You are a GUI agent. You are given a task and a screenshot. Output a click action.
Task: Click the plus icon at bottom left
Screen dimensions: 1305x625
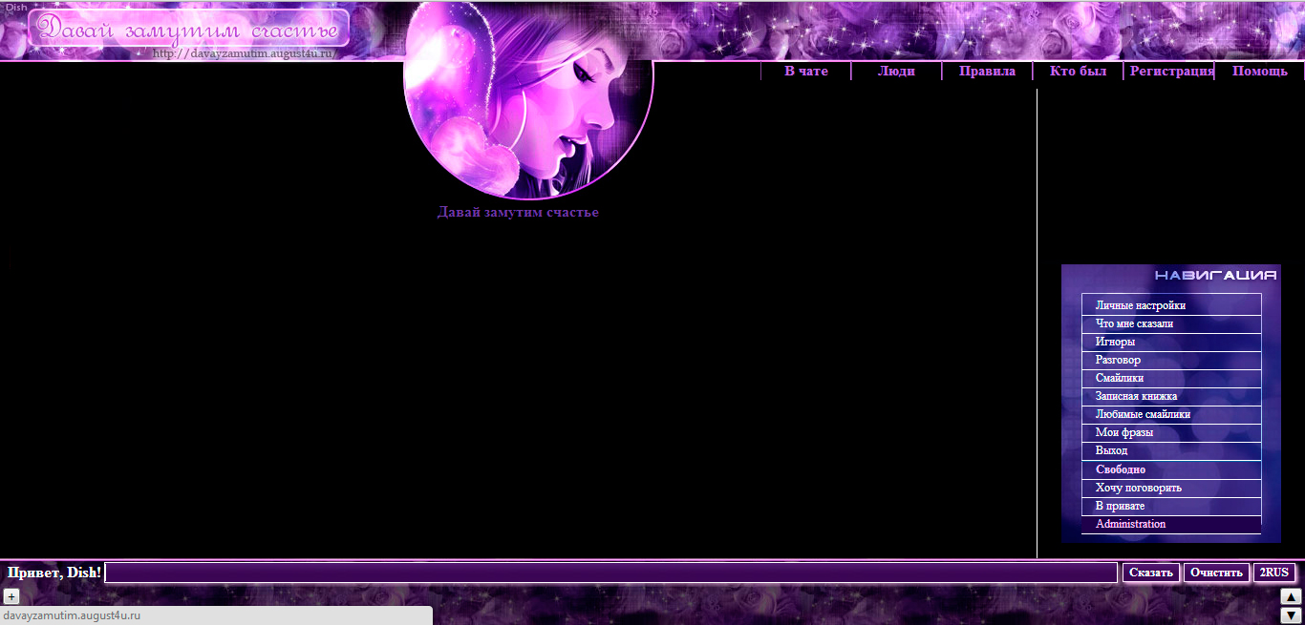click(x=11, y=597)
